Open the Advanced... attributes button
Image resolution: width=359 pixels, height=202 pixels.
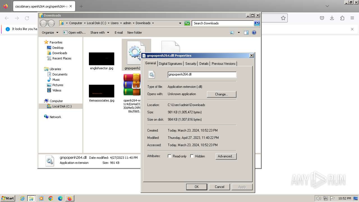(x=226, y=156)
